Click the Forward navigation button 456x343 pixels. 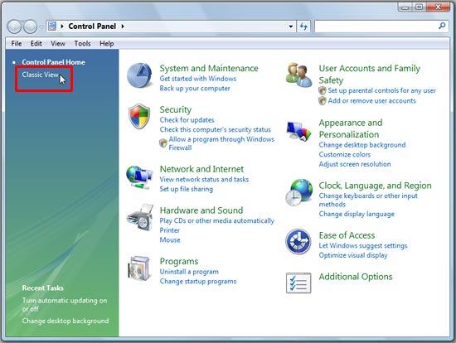point(30,27)
